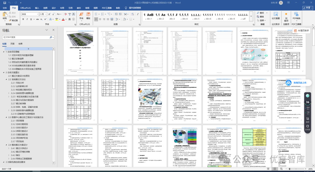Toggle underline formatting (U)
The height and width of the screenshot is (172, 315).
click(31, 19)
